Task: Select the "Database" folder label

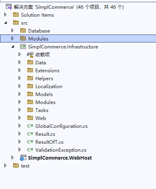Action: (39, 31)
